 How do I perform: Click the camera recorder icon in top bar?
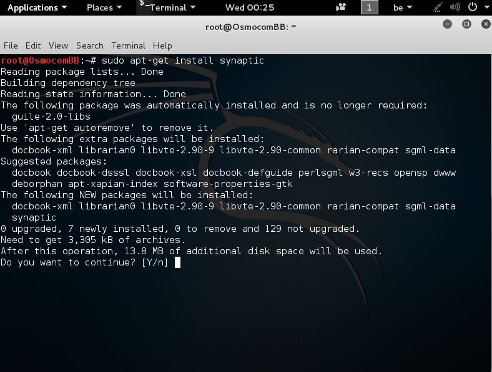tap(341, 7)
